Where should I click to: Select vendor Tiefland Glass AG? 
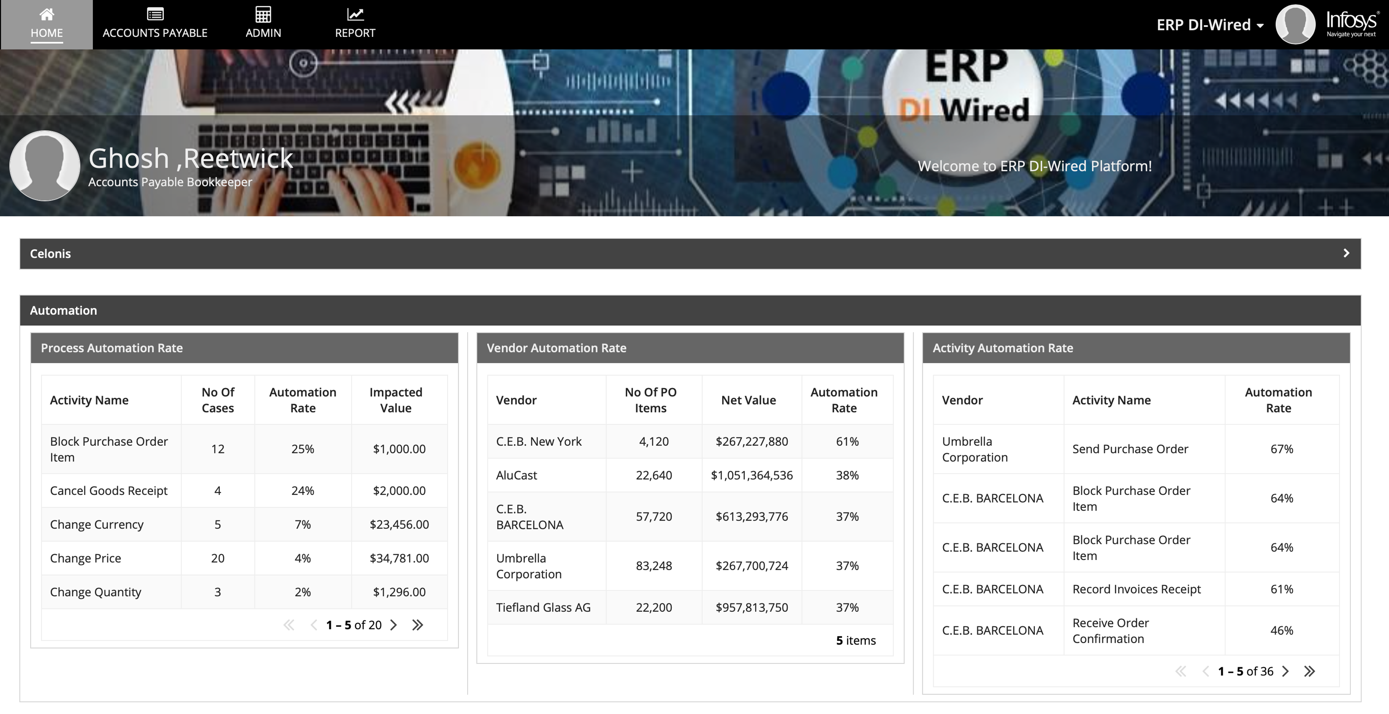(543, 607)
